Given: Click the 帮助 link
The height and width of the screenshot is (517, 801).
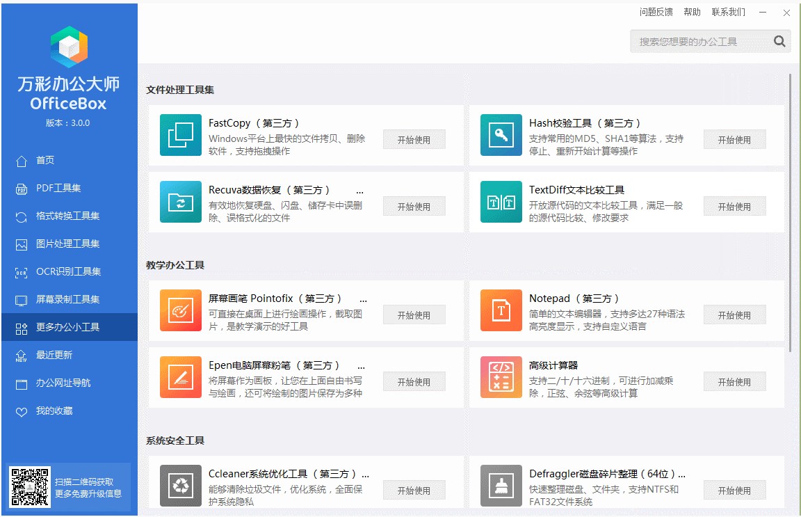Looking at the screenshot, I should 693,12.
